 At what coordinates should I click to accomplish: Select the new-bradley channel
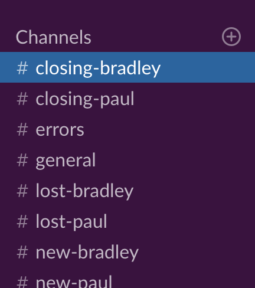[87, 253]
